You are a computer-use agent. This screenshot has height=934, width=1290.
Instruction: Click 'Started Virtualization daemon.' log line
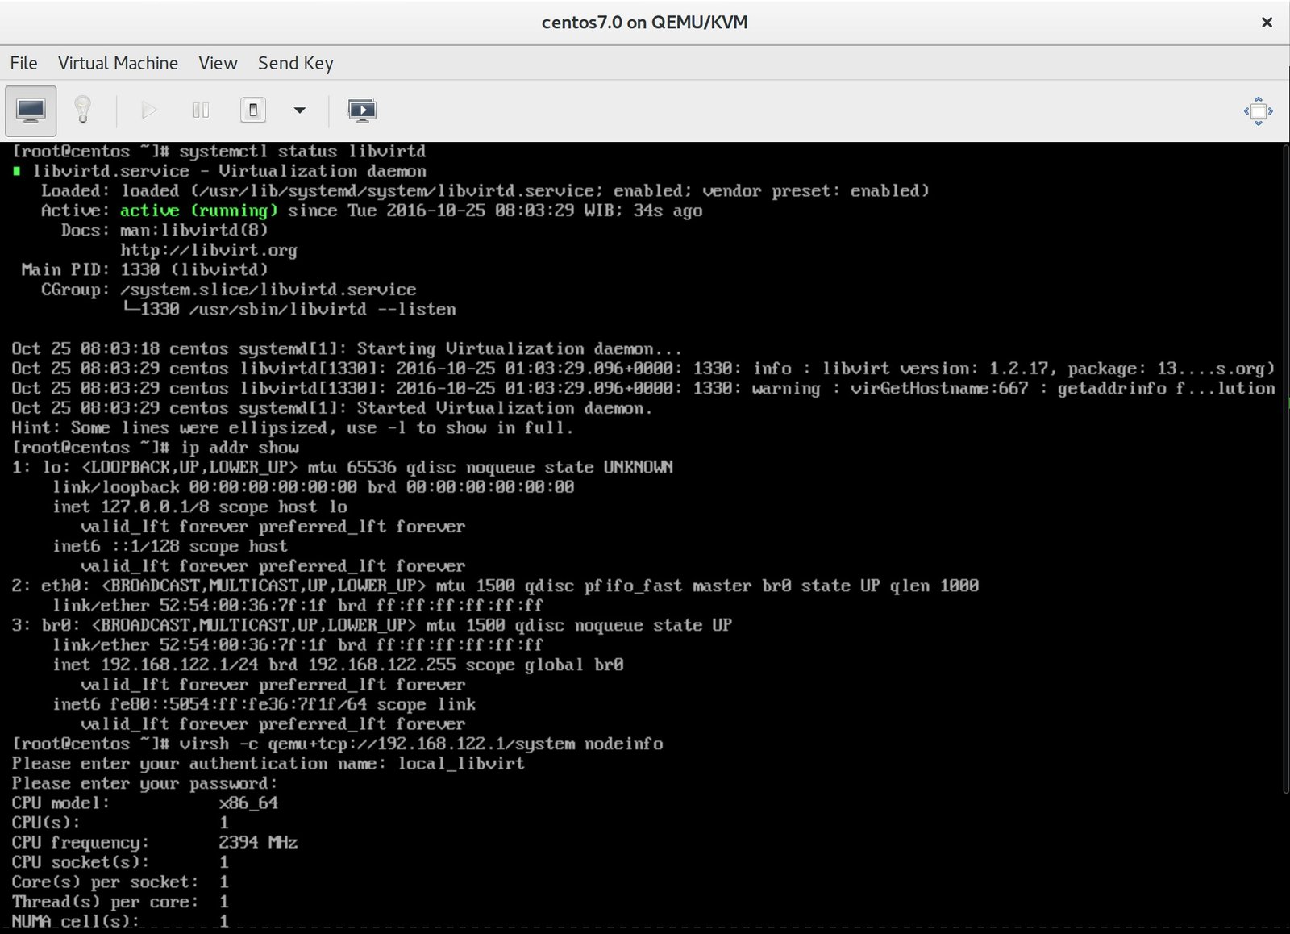[x=331, y=408]
